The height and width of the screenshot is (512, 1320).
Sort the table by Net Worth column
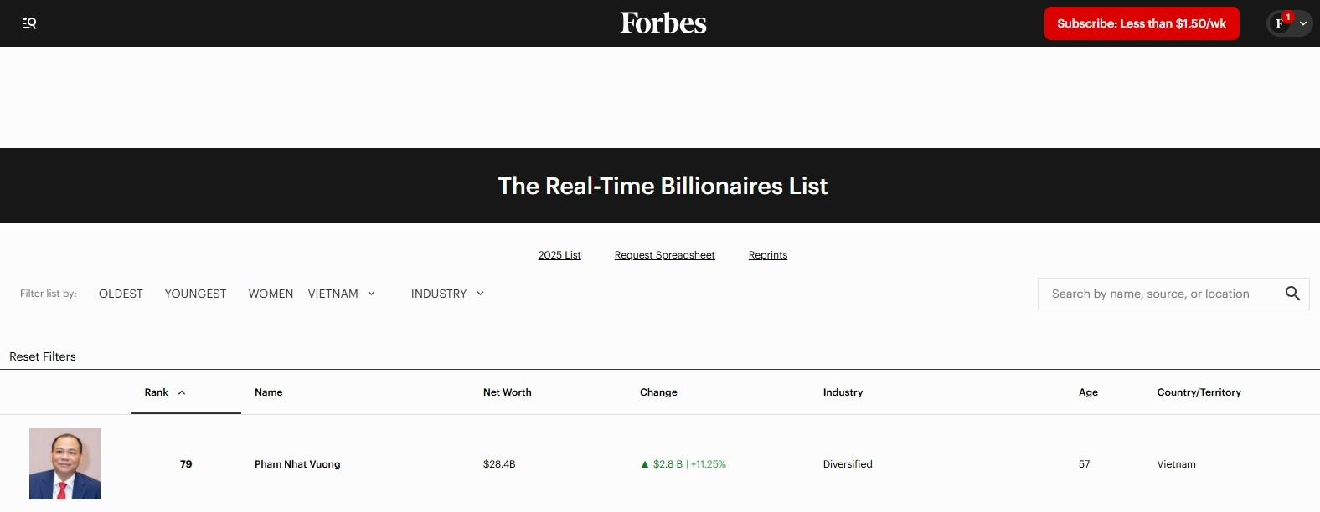(x=507, y=392)
